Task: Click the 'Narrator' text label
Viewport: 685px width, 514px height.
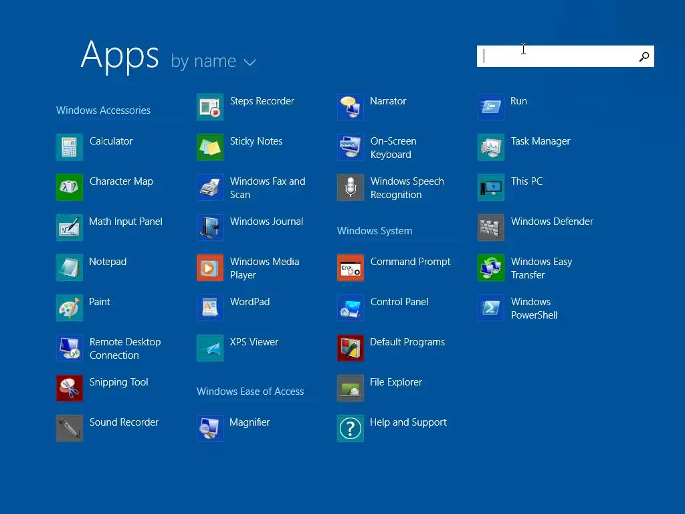Action: point(389,101)
